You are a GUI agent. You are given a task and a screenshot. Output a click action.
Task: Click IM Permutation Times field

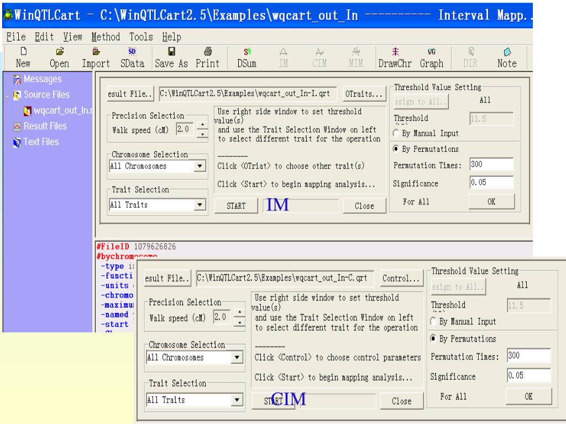point(491,165)
